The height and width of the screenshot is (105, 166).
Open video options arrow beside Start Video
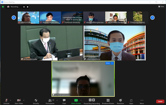click(x=24, y=100)
